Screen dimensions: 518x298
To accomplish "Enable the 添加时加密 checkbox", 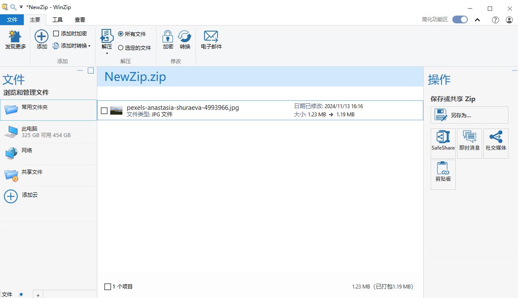I will (56, 33).
